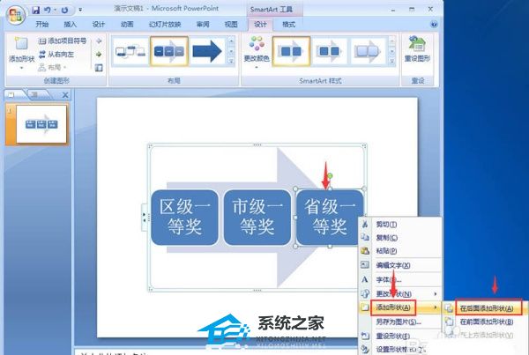Expand the ribbon 添加形状 dropdown arrow
Screen dimensions: 529x355
(x=21, y=68)
